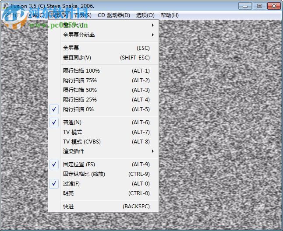Select 隔行扫描 50% option
This screenshot has width=283, height=231.
(103, 90)
